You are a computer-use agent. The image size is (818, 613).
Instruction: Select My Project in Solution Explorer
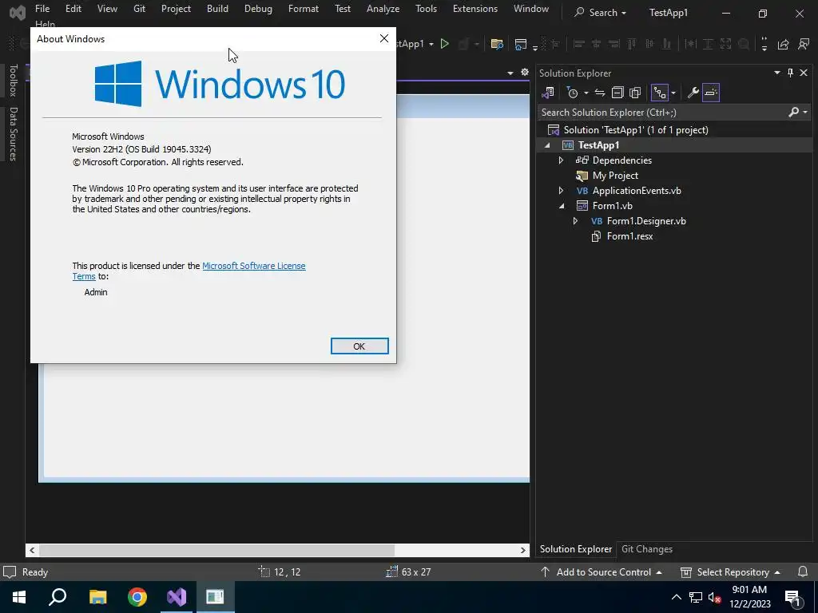(x=615, y=176)
